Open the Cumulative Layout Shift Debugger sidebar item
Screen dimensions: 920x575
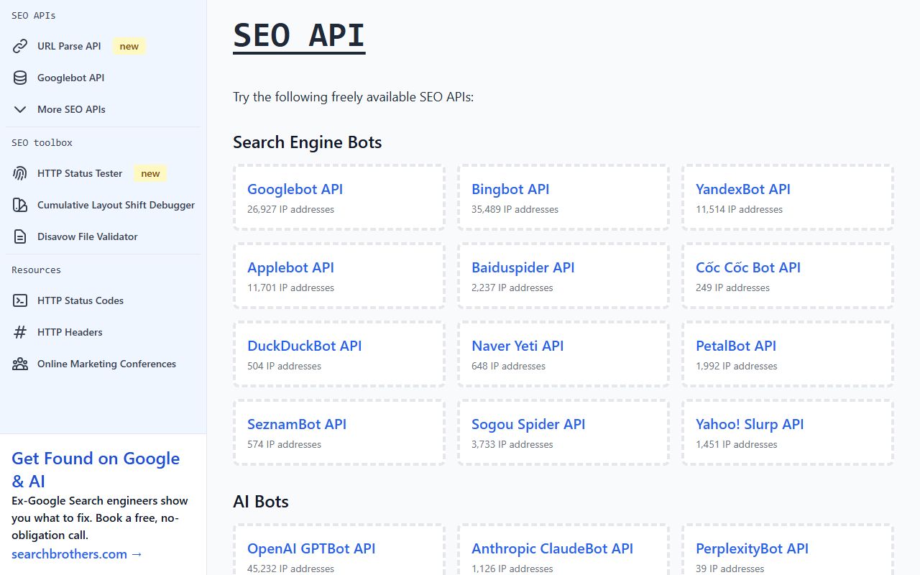[x=103, y=205]
